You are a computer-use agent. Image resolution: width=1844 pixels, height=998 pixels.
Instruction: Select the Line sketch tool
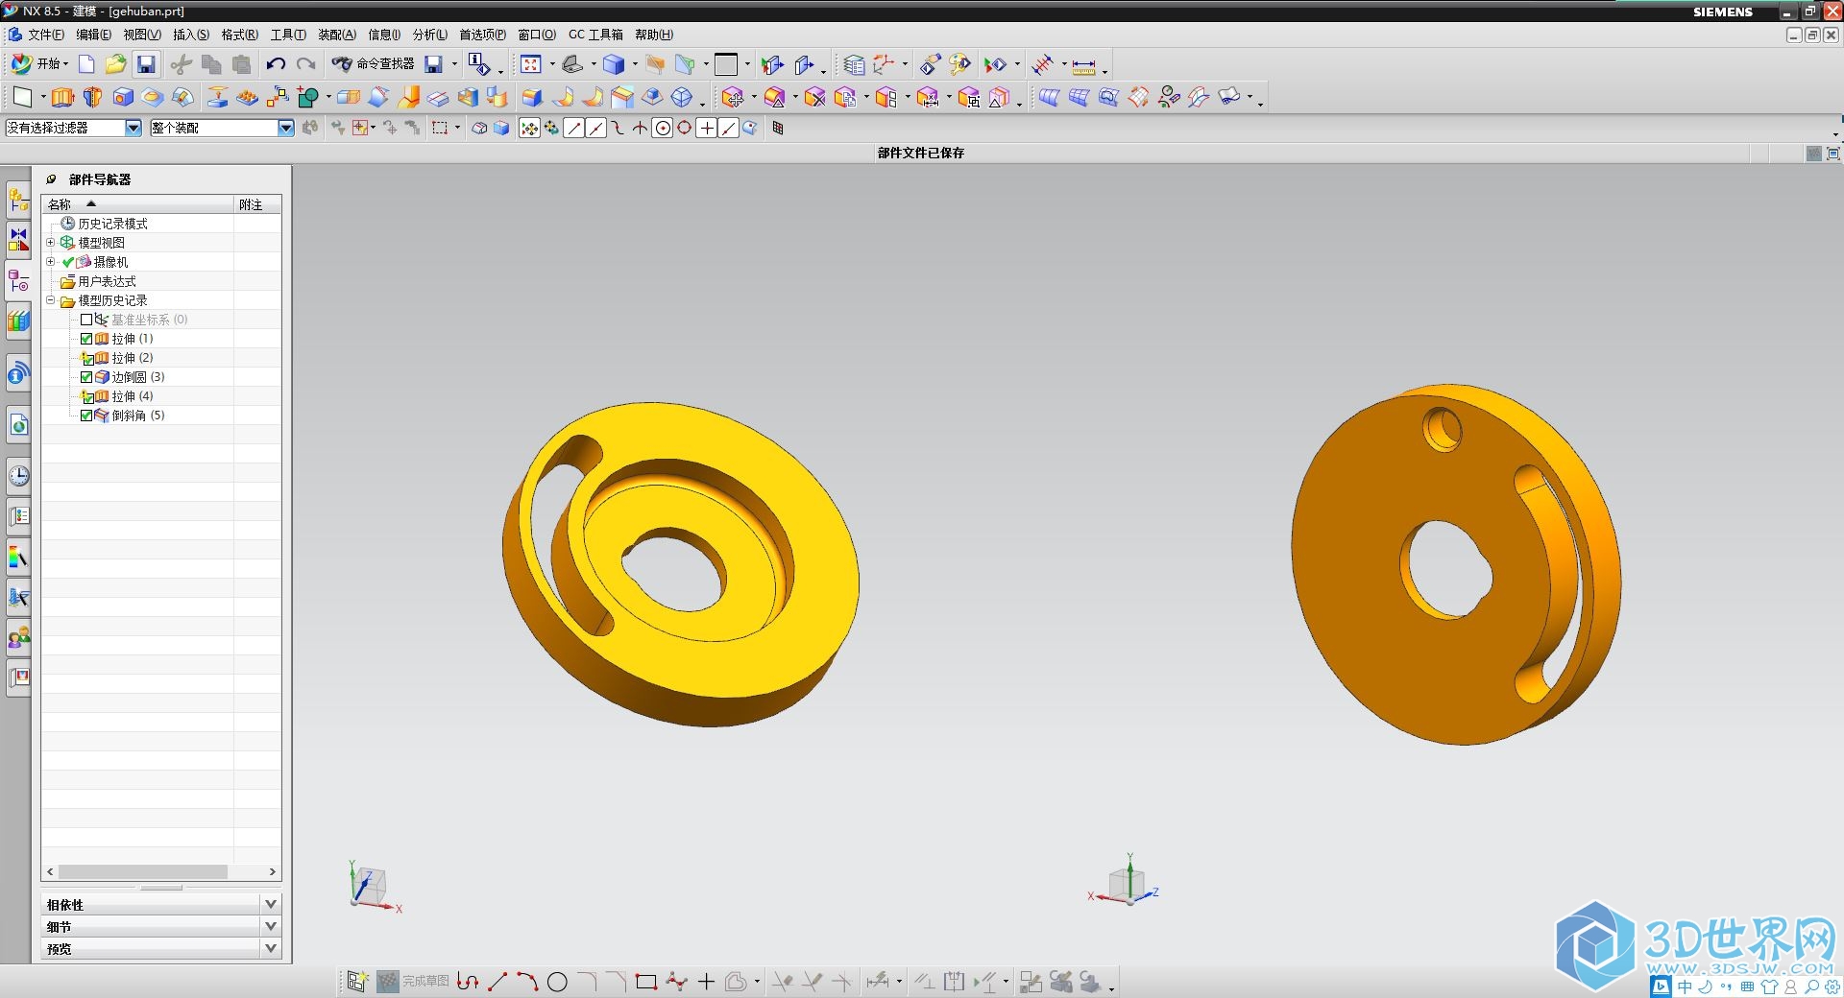click(497, 982)
